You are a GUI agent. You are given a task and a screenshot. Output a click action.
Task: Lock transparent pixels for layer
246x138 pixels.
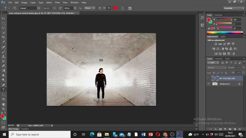tap(214, 73)
